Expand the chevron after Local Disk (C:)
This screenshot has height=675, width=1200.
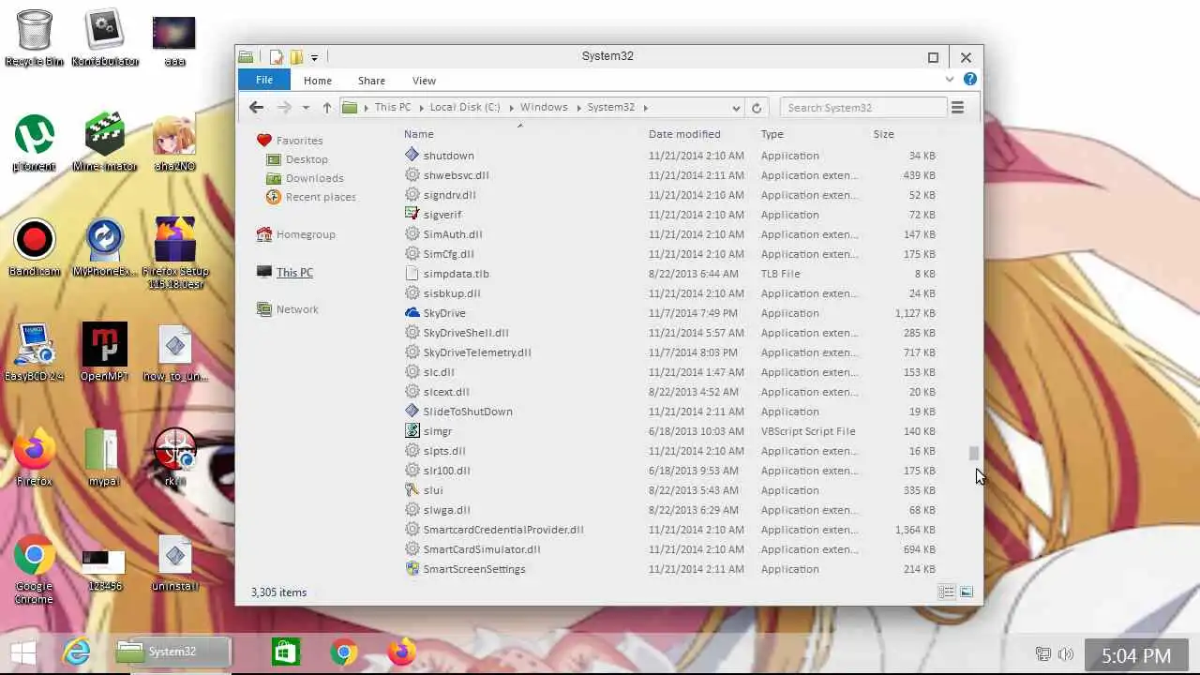511,108
